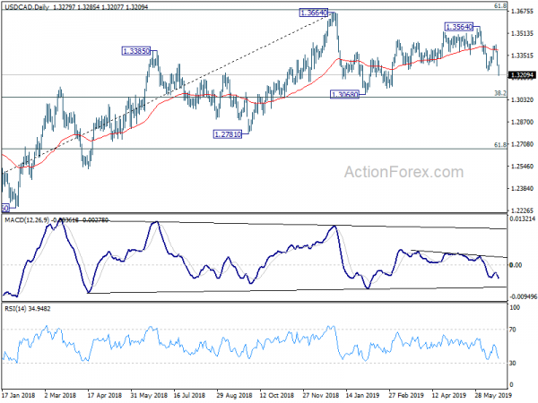Screen dimensions: 538x403
Task: Click the 38.2 Fibonacci level label
Action: click(x=500, y=93)
